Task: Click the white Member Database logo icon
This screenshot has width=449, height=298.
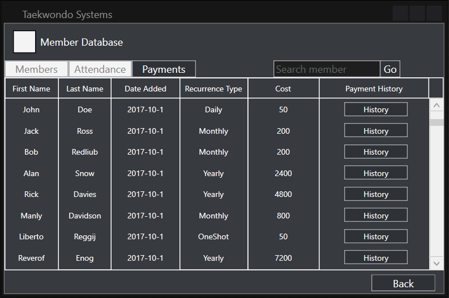Action: click(x=24, y=42)
